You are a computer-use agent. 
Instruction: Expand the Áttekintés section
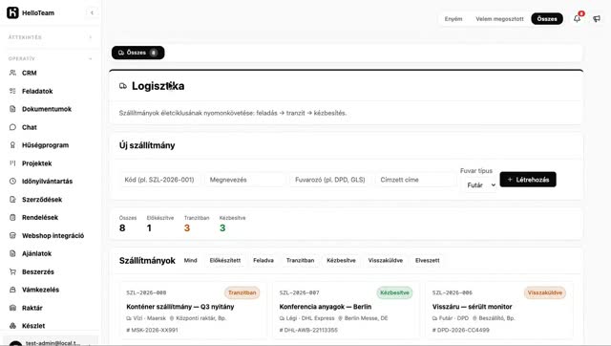tap(91, 37)
